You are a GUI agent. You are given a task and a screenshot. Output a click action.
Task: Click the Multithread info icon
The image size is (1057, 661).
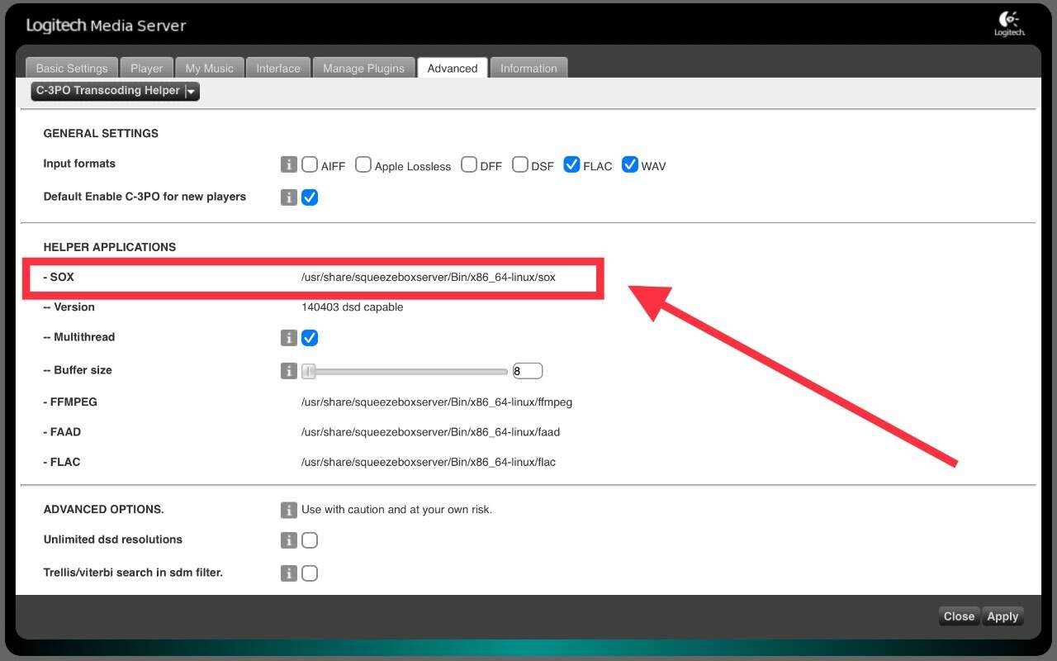(x=288, y=338)
